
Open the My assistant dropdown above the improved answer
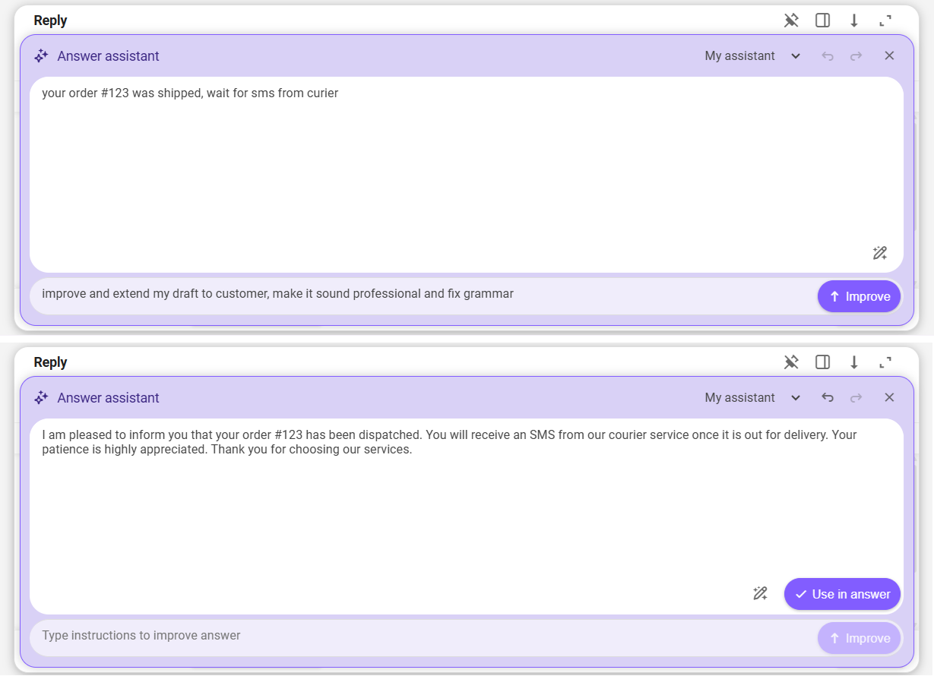(x=752, y=397)
